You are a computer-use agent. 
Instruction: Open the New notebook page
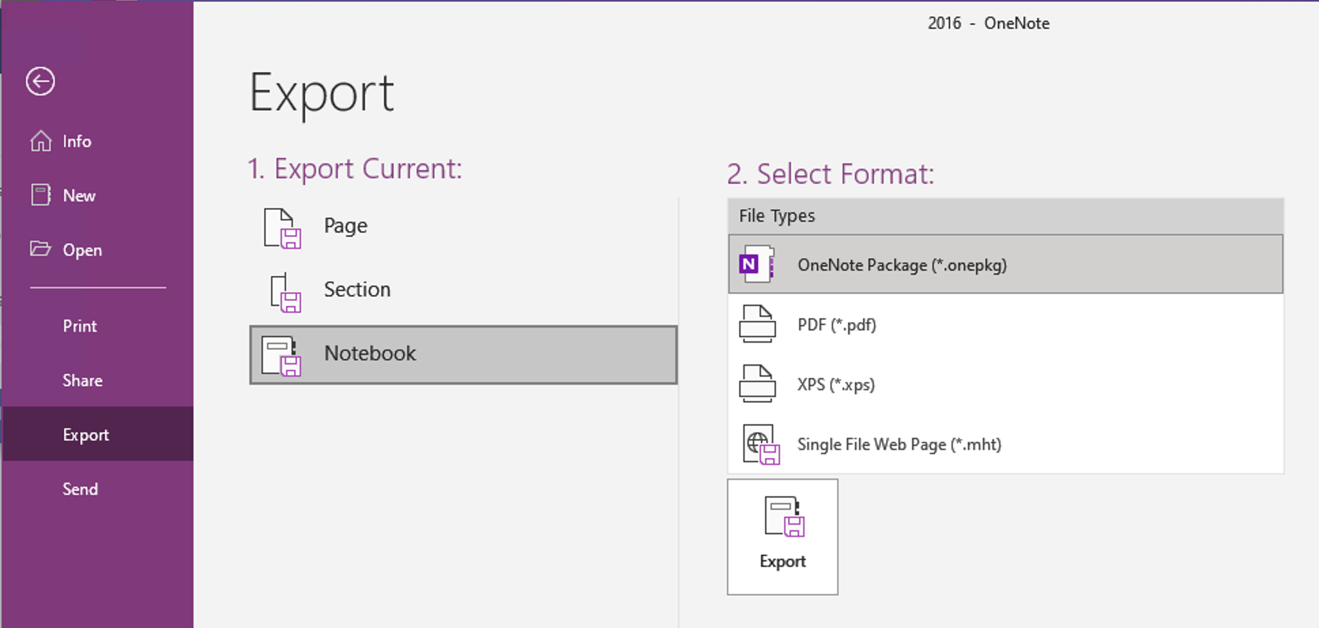[97, 196]
